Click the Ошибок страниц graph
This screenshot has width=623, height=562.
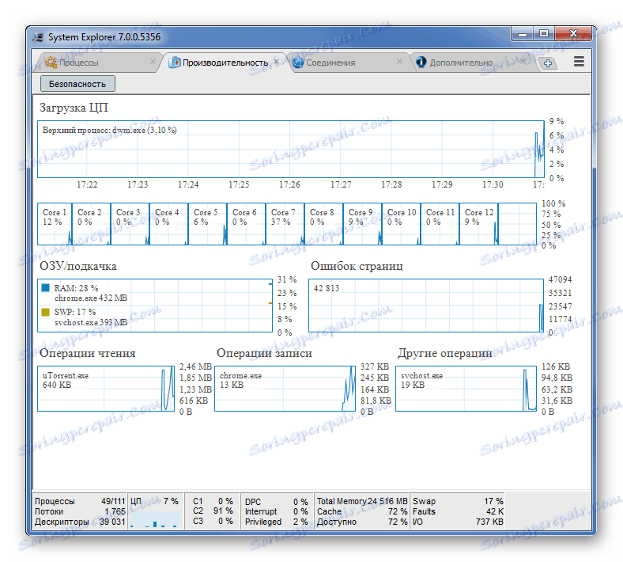tap(426, 306)
